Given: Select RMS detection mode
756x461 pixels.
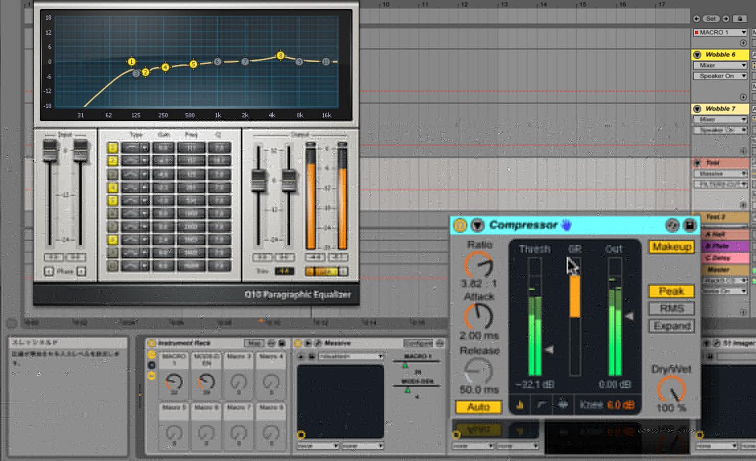Looking at the screenshot, I should point(672,308).
